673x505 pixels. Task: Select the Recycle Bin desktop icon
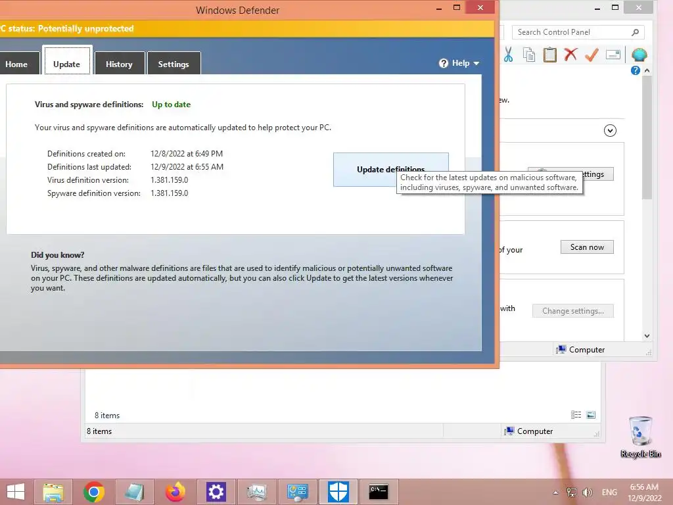[x=640, y=437]
